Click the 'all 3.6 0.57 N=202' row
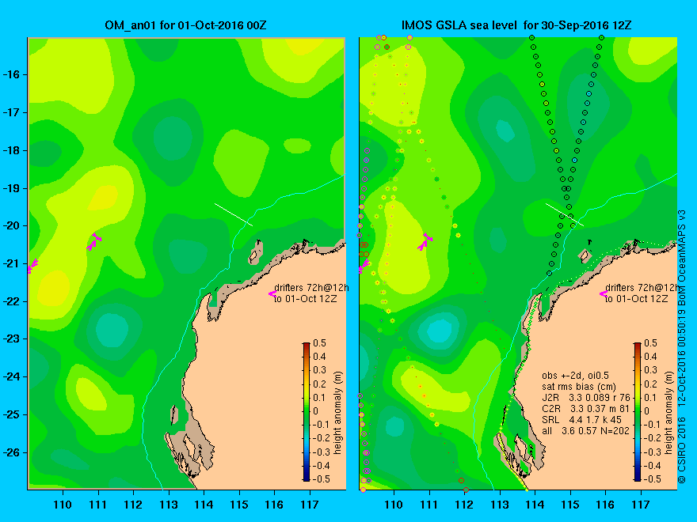Viewport: 697px width, 522px height. click(586, 430)
